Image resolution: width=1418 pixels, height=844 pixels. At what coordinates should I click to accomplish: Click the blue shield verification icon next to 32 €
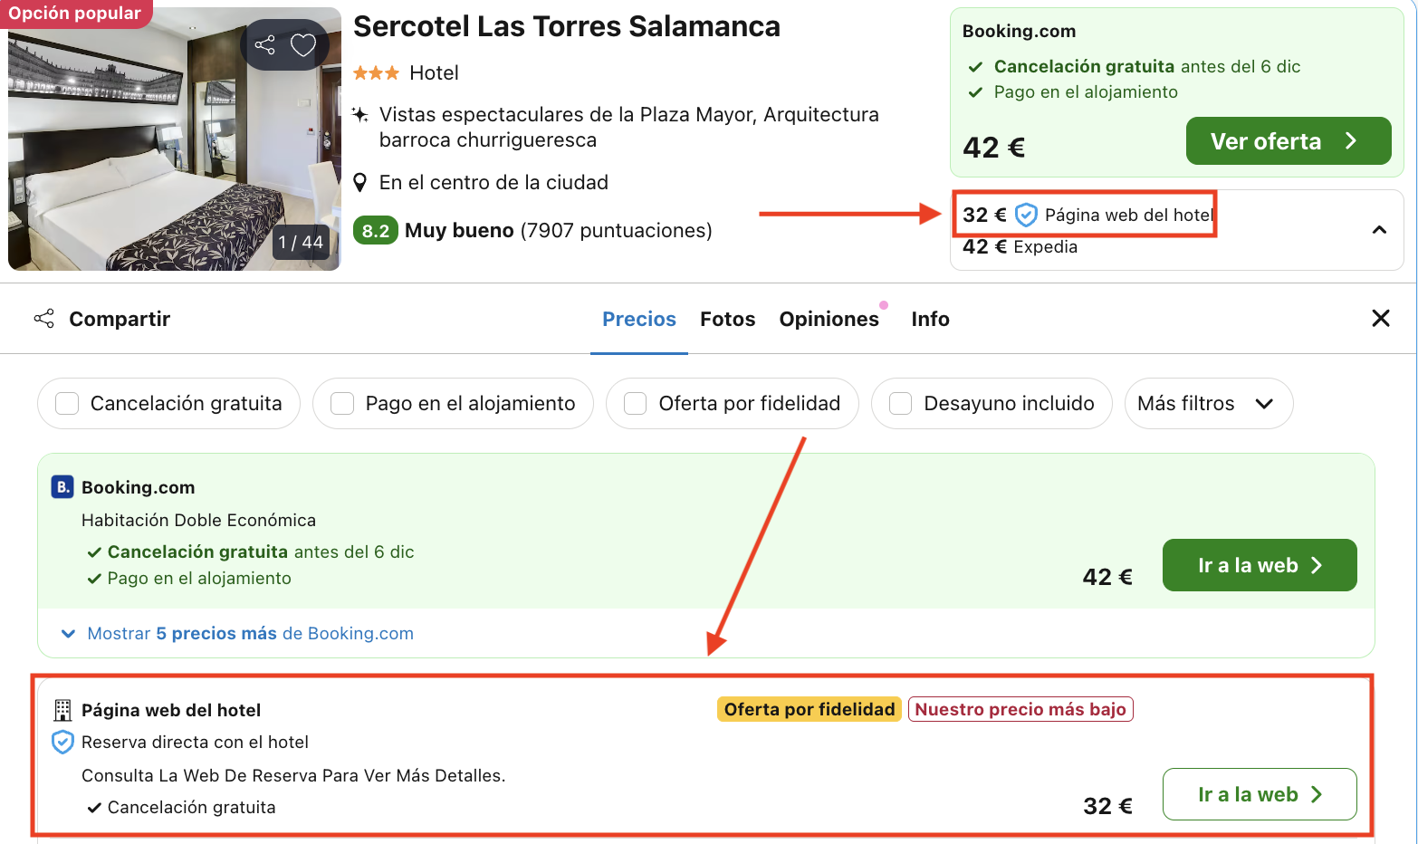click(x=1024, y=215)
